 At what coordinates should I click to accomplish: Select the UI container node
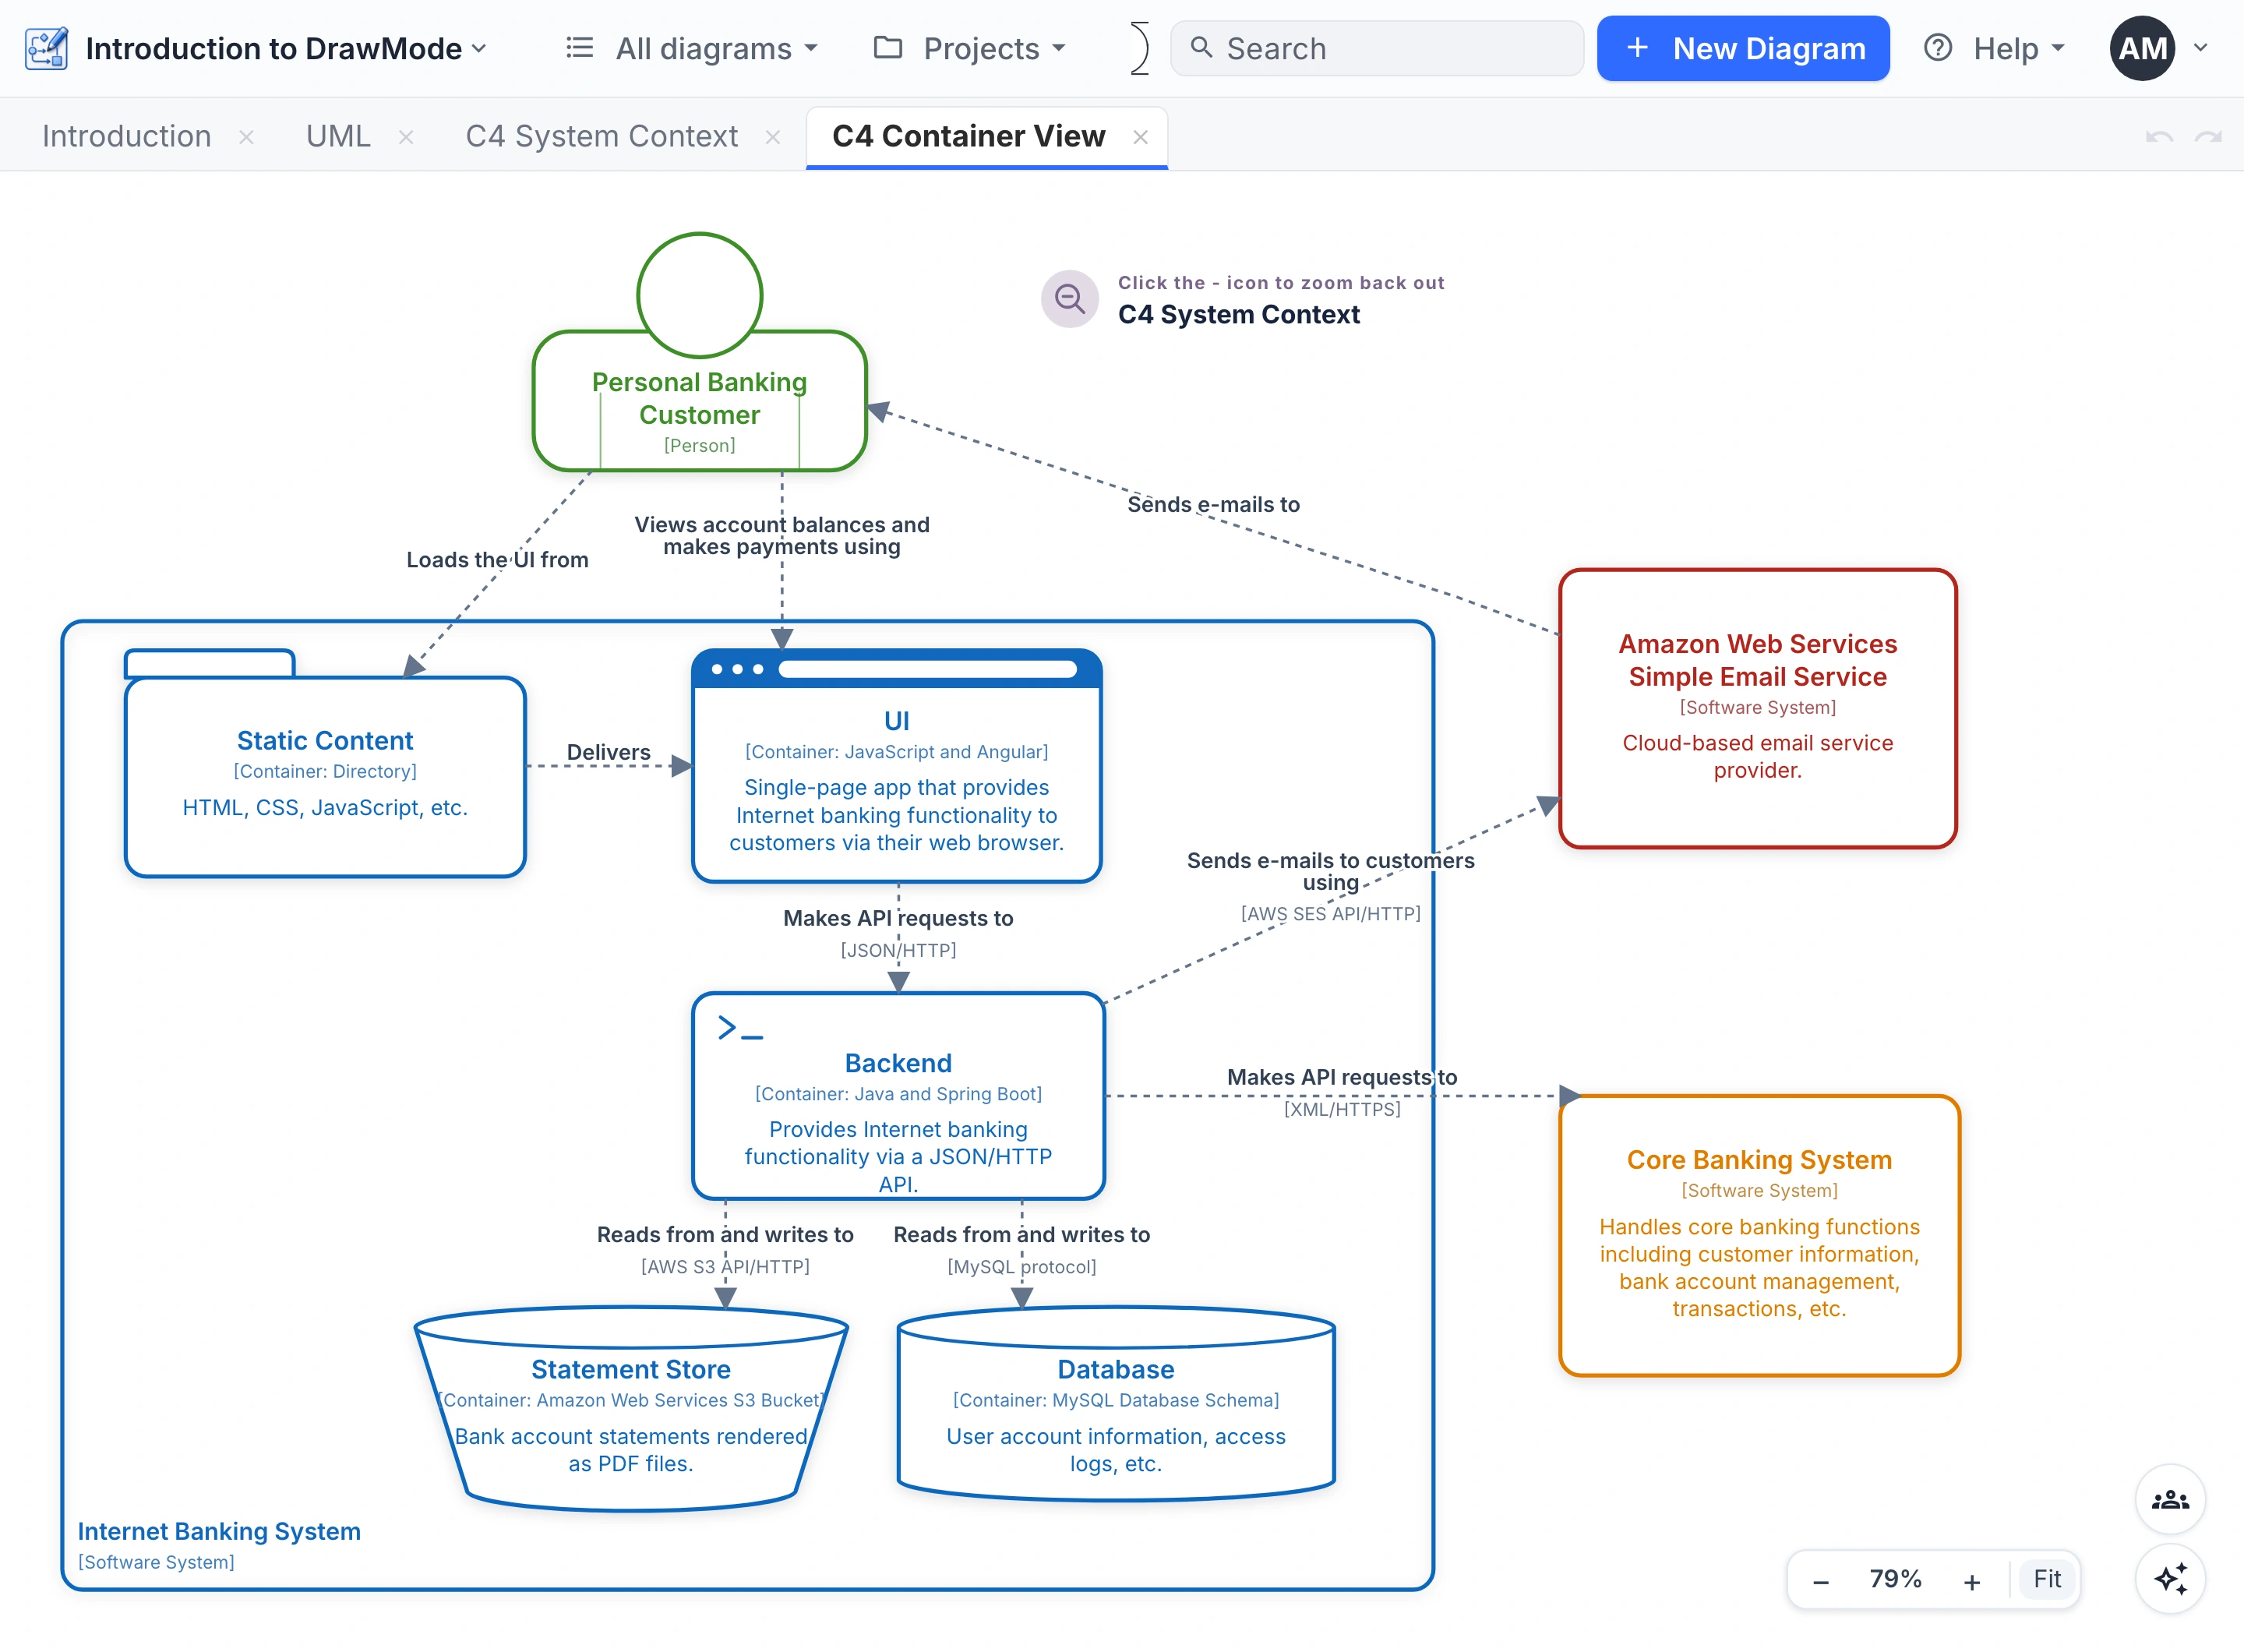point(897,766)
